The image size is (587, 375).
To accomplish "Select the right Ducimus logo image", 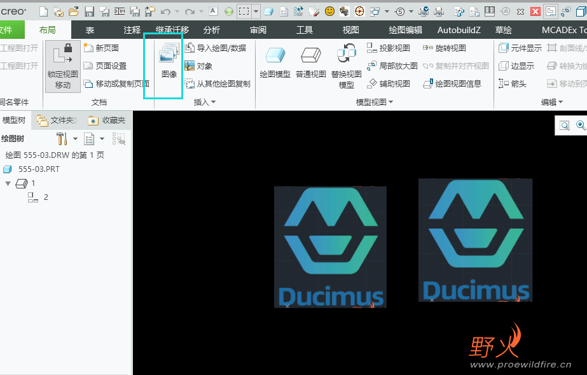I will (x=476, y=240).
